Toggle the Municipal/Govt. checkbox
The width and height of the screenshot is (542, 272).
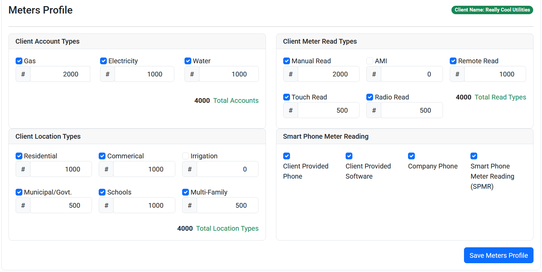[x=19, y=192]
